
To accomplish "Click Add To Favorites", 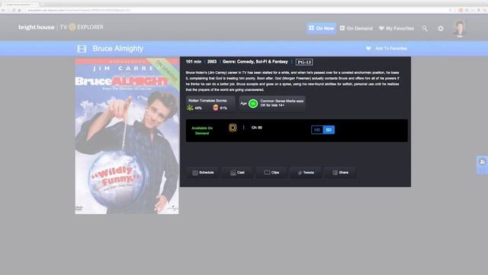I will 391,48.
